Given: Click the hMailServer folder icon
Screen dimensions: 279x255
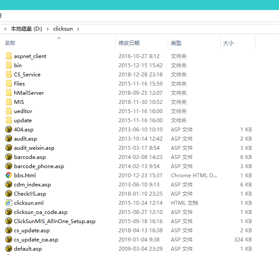Looking at the screenshot, I should (x=9, y=93).
